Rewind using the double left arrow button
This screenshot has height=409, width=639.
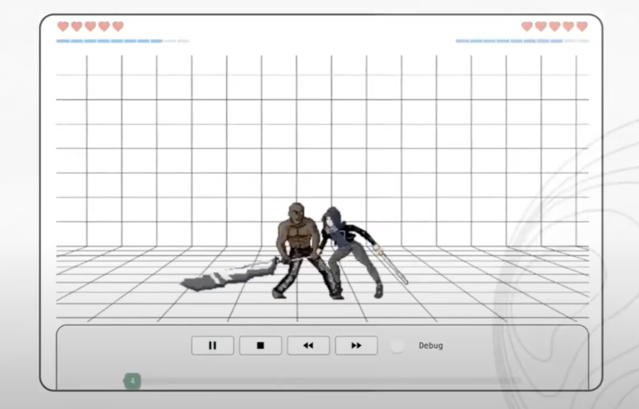point(308,345)
